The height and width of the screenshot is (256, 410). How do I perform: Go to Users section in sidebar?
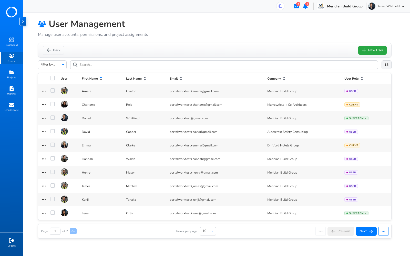12,58
